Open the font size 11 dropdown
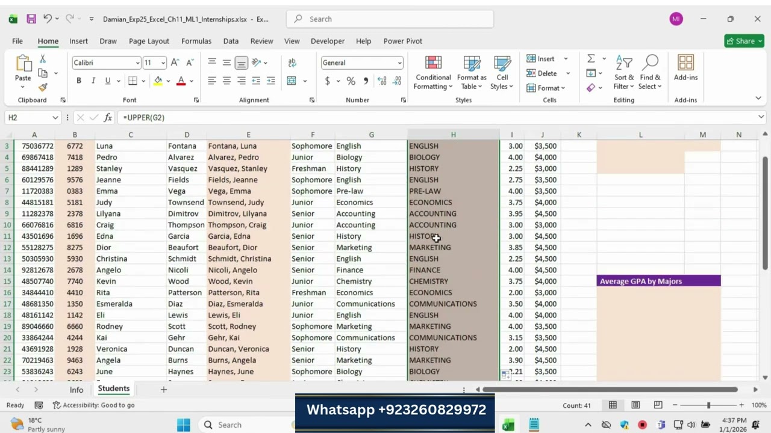This screenshot has width=771, height=433. [163, 63]
